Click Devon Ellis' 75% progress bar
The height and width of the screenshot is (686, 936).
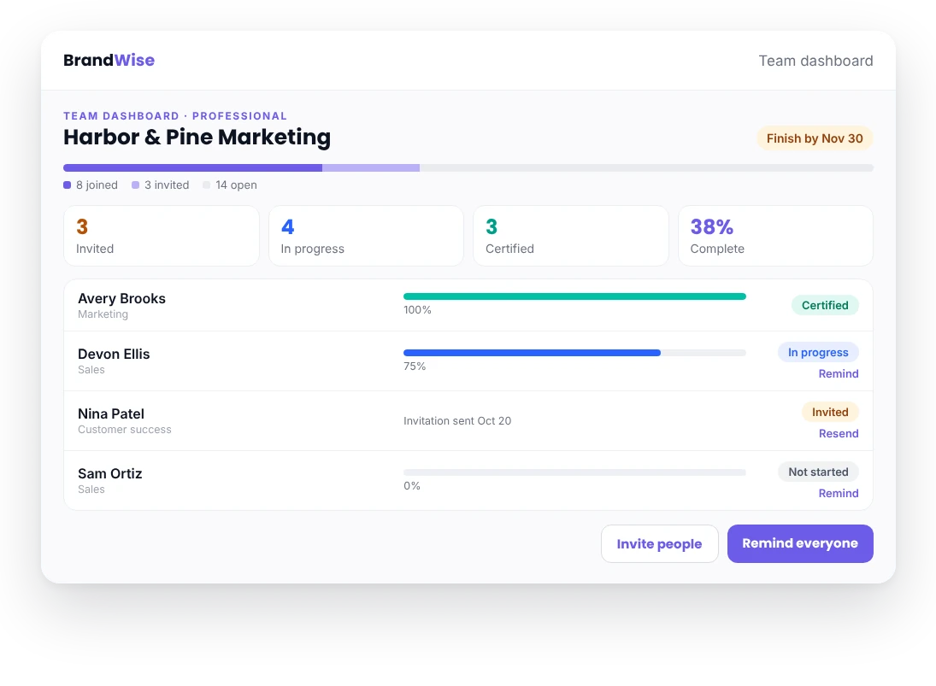click(x=575, y=353)
